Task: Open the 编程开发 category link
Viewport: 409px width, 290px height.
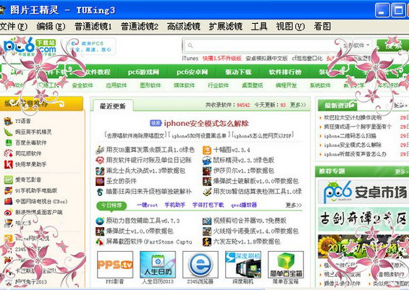Action: (x=286, y=85)
